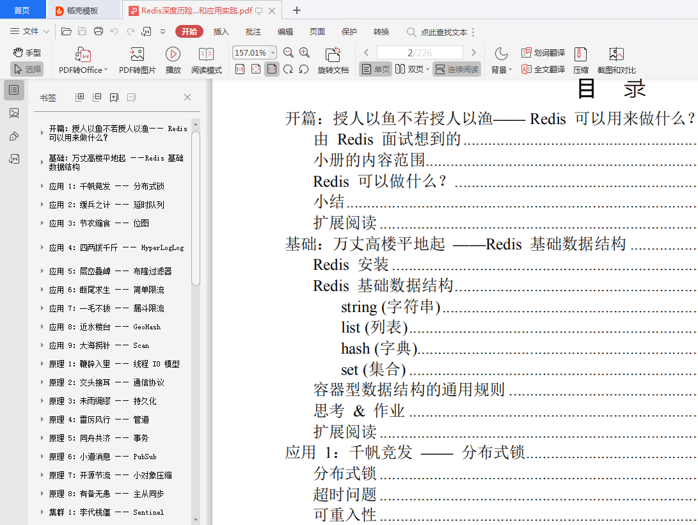Go to next page arrow
The height and width of the screenshot is (525, 698).
(473, 52)
